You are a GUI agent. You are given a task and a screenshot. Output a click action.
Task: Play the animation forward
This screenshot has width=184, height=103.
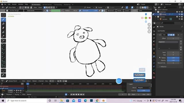[78, 94]
